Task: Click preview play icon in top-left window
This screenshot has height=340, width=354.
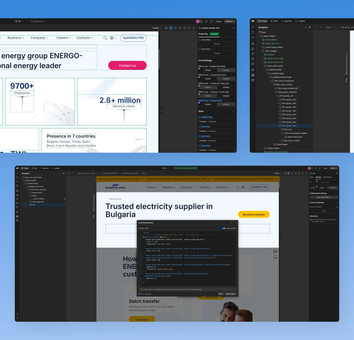Action: pos(212,21)
